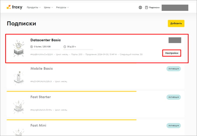Activate the Fast Starter subscription

coord(173,97)
